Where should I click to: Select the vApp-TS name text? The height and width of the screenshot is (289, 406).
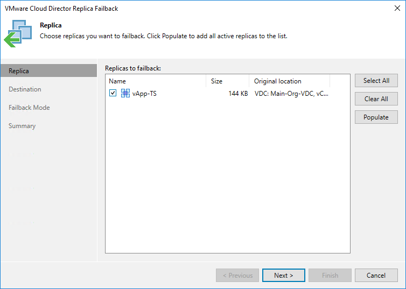(x=144, y=94)
